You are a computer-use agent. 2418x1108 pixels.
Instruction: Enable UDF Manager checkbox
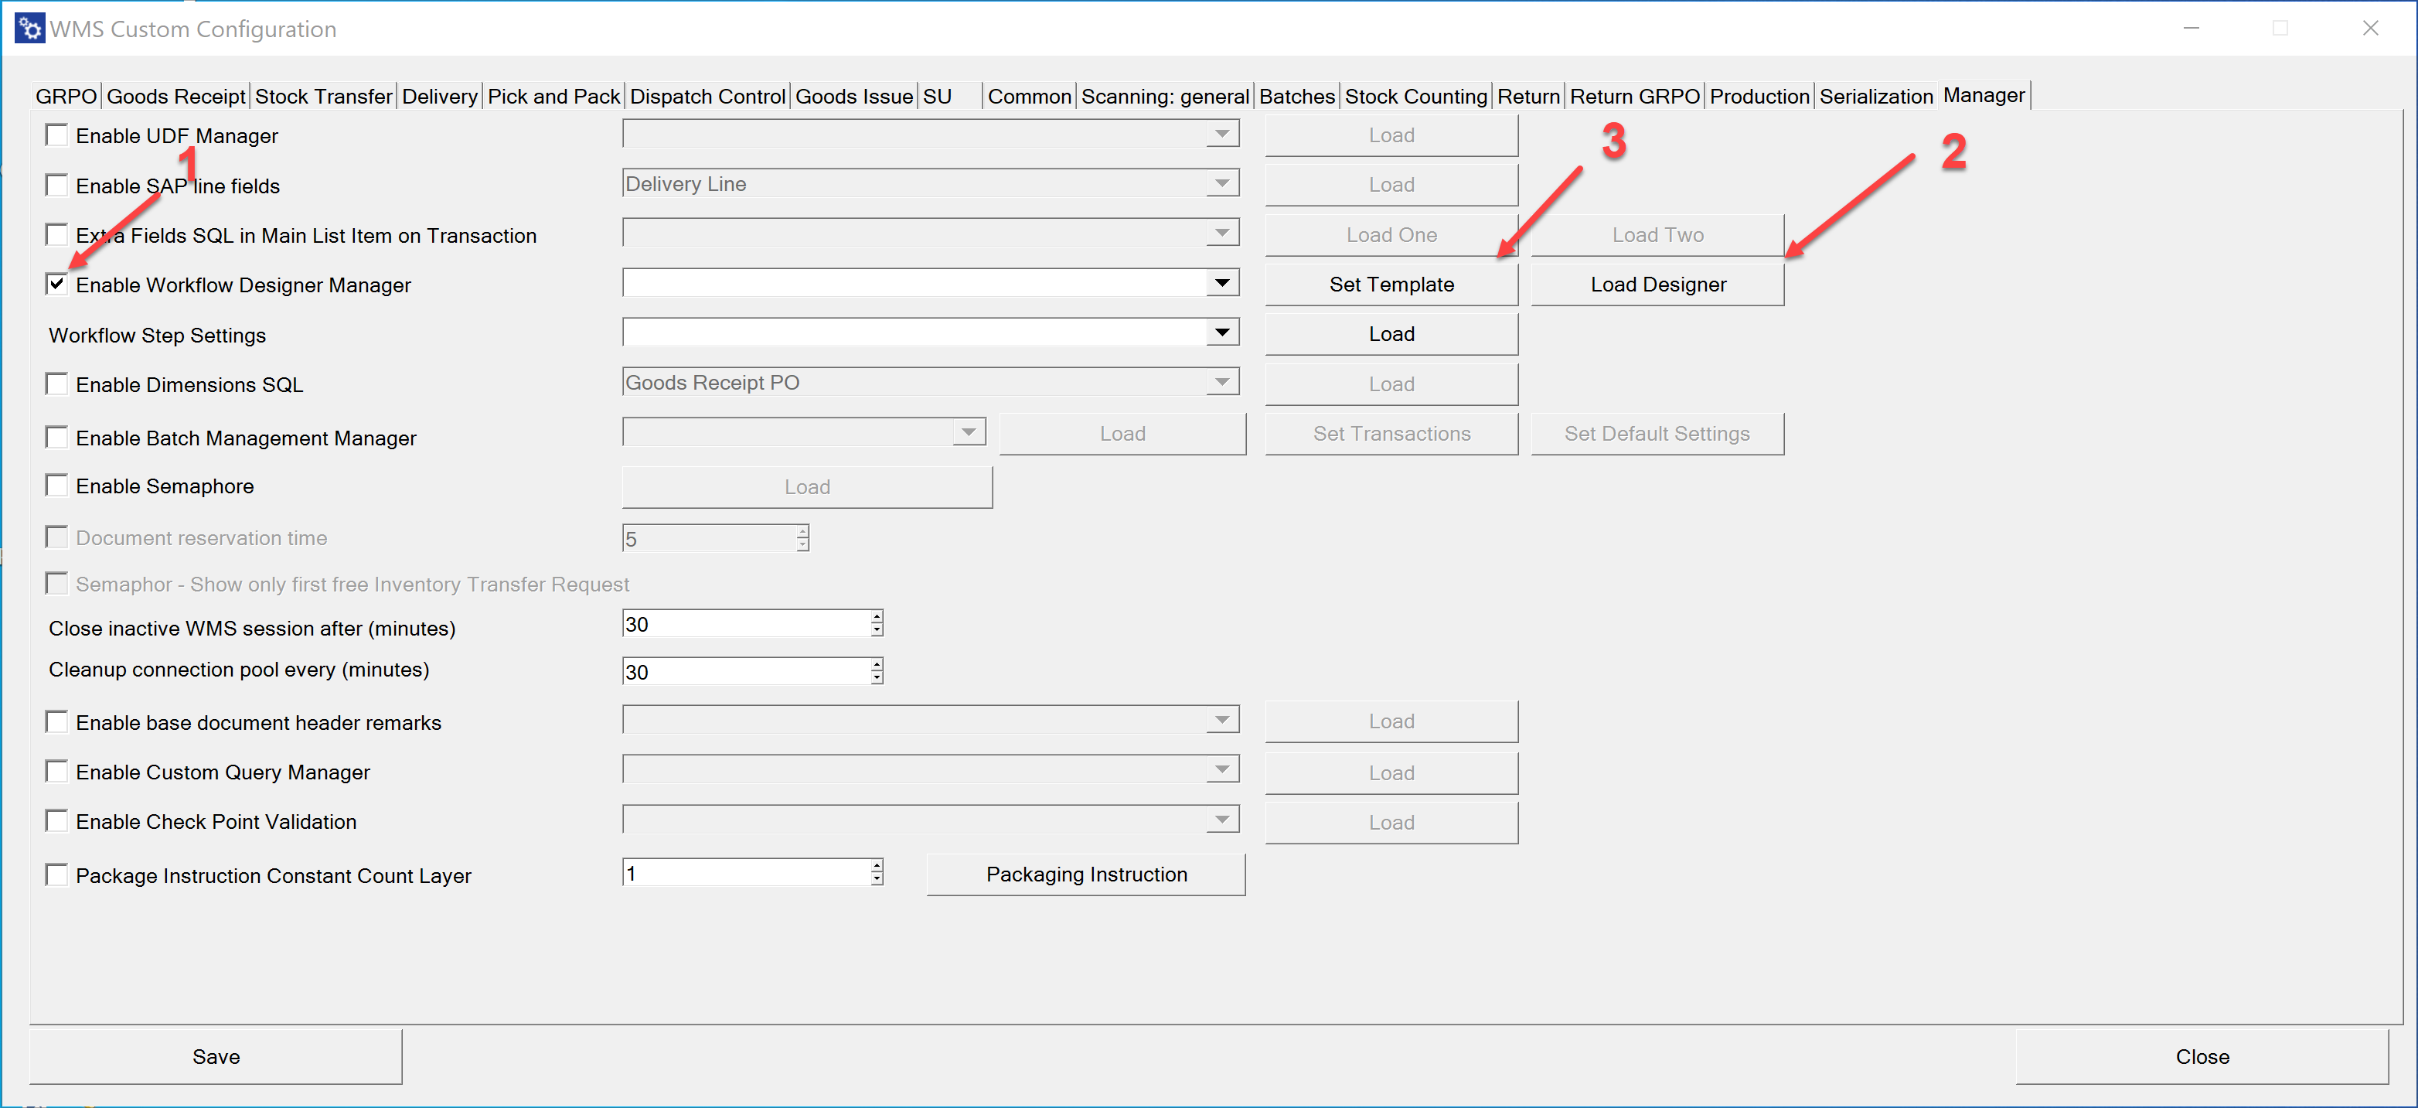tap(57, 135)
